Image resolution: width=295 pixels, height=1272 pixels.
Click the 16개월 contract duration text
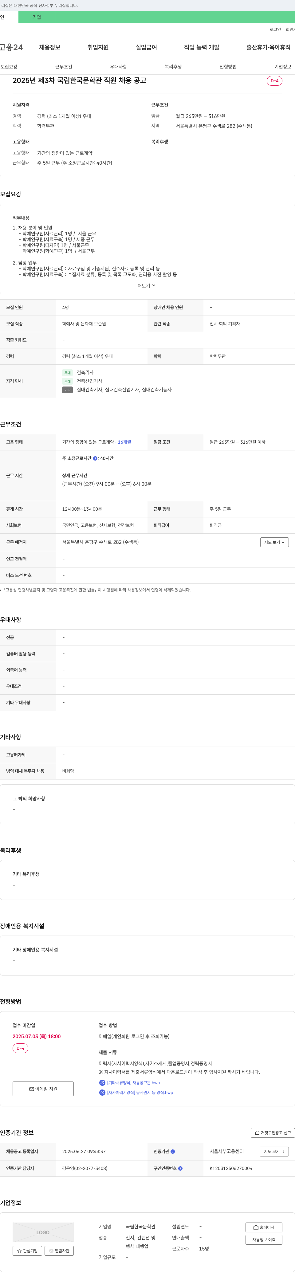[124, 442]
